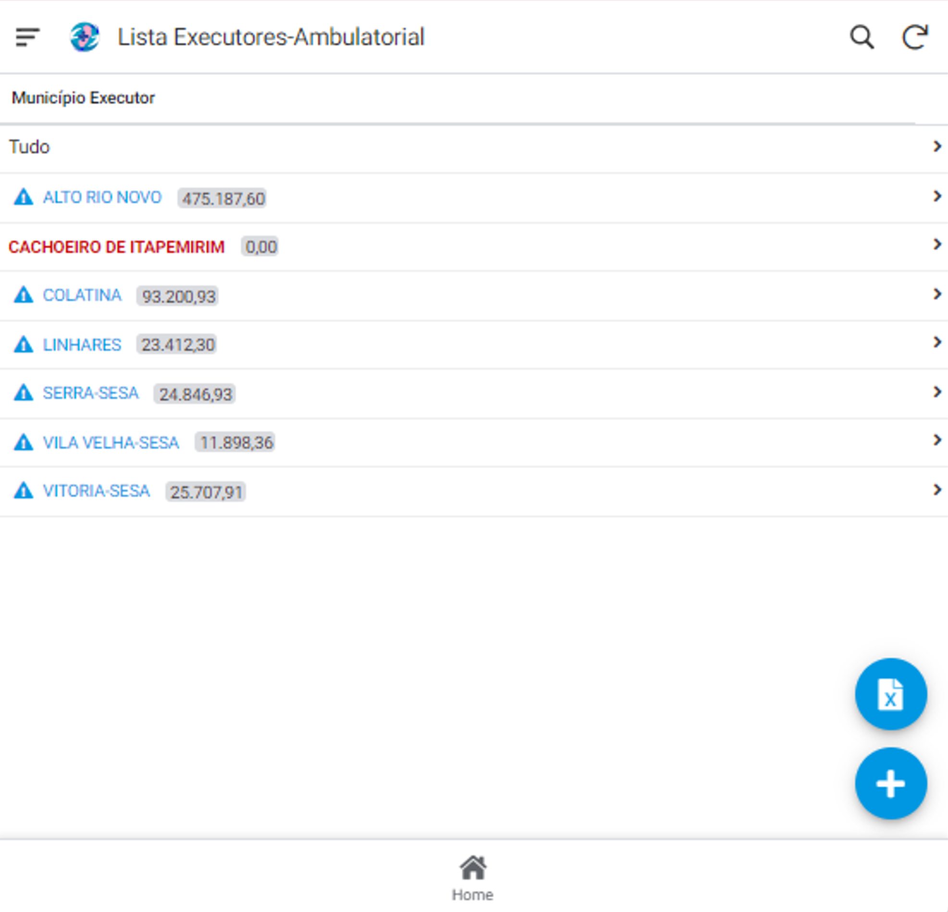Open the hamburger filter menu icon
This screenshot has height=912, width=948.
(27, 37)
